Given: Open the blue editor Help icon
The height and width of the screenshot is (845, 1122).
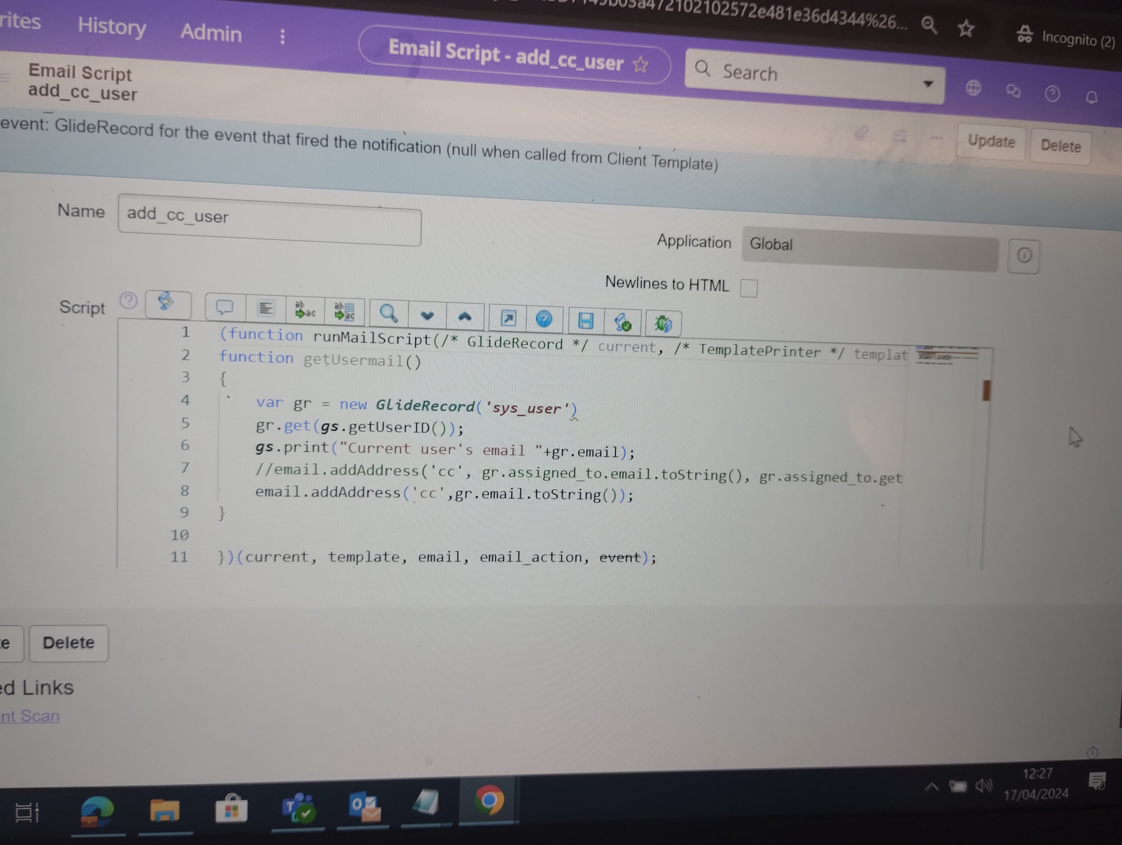Looking at the screenshot, I should [x=544, y=319].
